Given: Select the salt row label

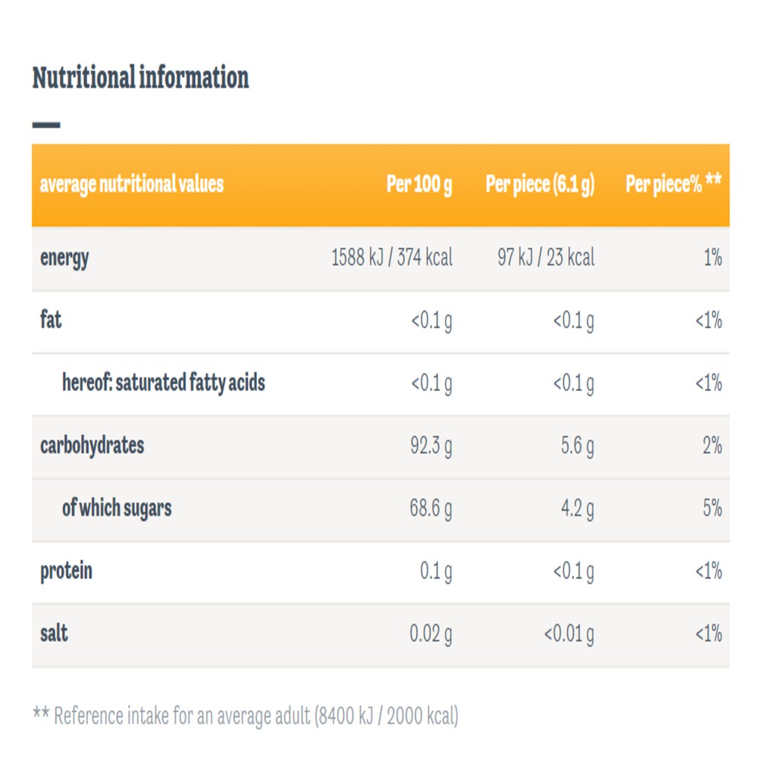Looking at the screenshot, I should 54,634.
